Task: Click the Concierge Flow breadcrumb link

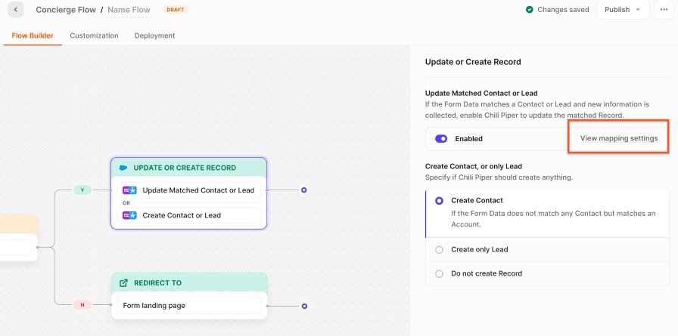Action: [65, 10]
